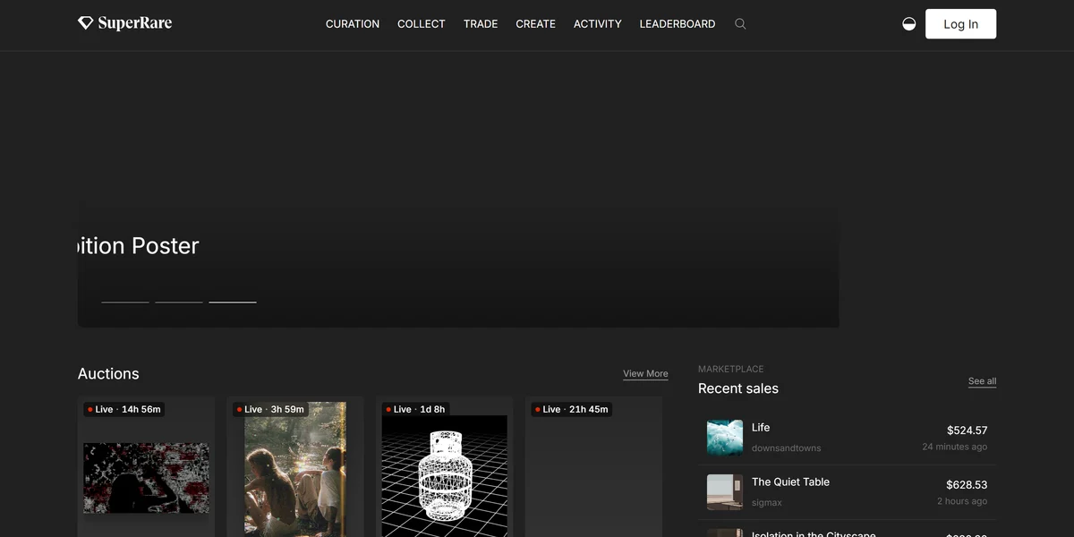Go to the TRADE page
The height and width of the screenshot is (537, 1074).
(481, 24)
